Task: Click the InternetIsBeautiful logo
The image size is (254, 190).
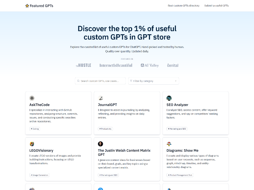Action: [116, 65]
